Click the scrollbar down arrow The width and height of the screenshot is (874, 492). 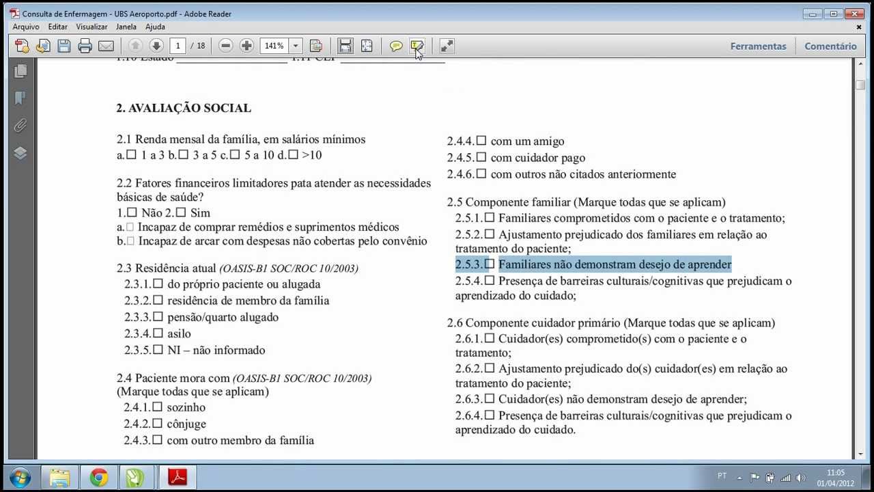860,454
